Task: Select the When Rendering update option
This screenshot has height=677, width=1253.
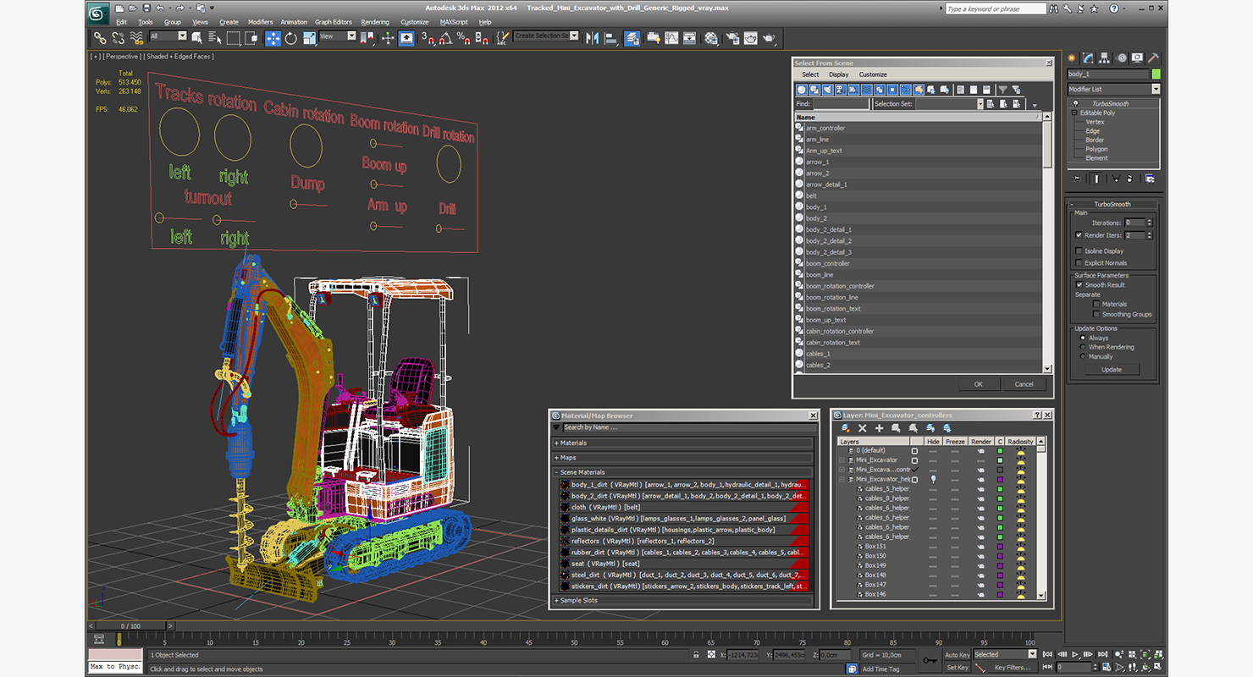Action: click(x=1083, y=347)
